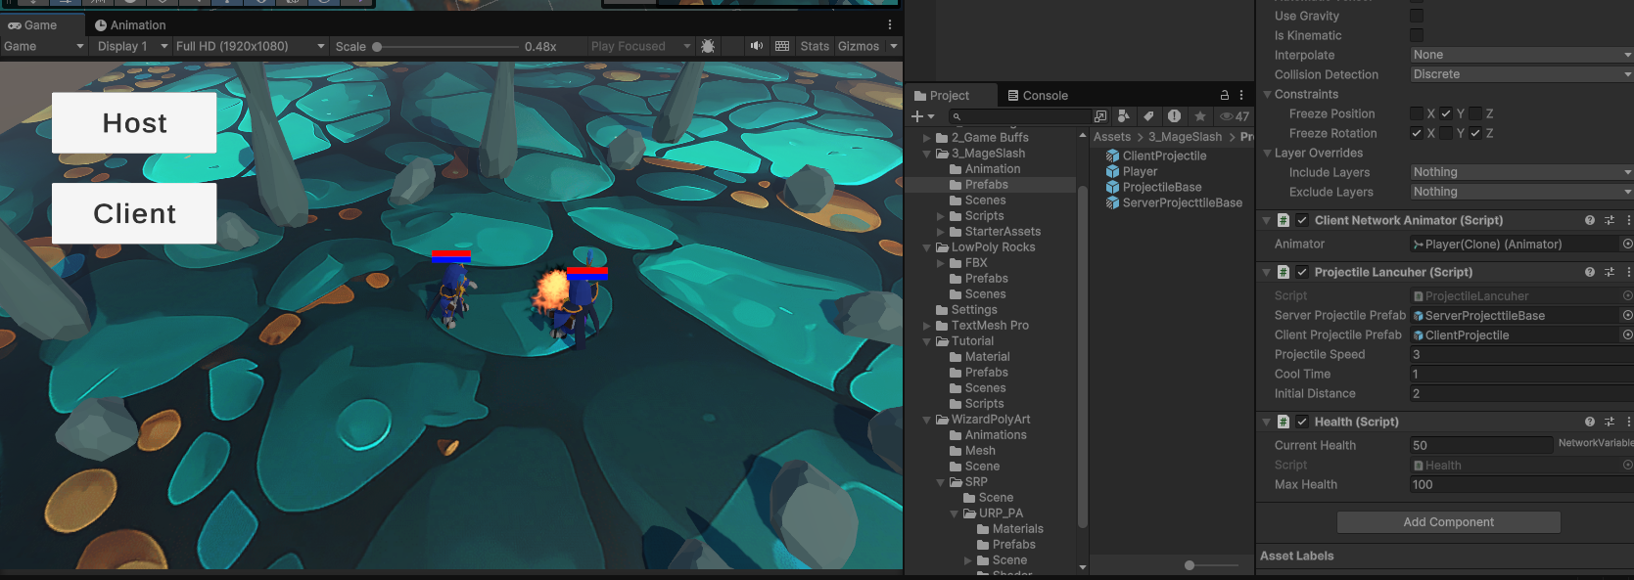Collapse the 3_MageSlash folder
Viewport: 1634px width, 580px height.
[x=927, y=154]
